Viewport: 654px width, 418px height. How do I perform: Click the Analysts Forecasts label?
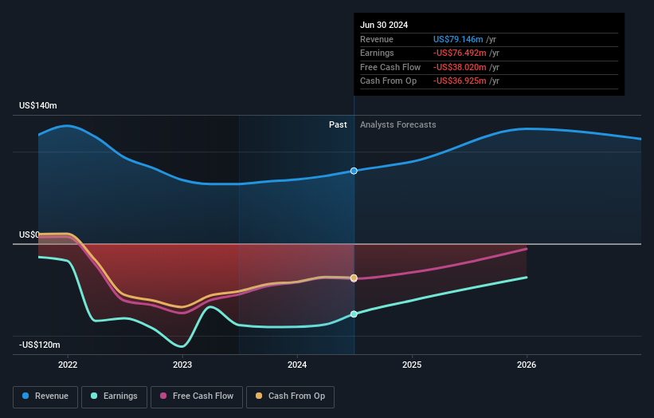point(398,125)
